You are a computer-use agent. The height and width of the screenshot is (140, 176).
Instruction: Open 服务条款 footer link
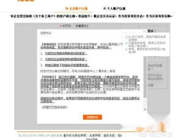[109, 135]
